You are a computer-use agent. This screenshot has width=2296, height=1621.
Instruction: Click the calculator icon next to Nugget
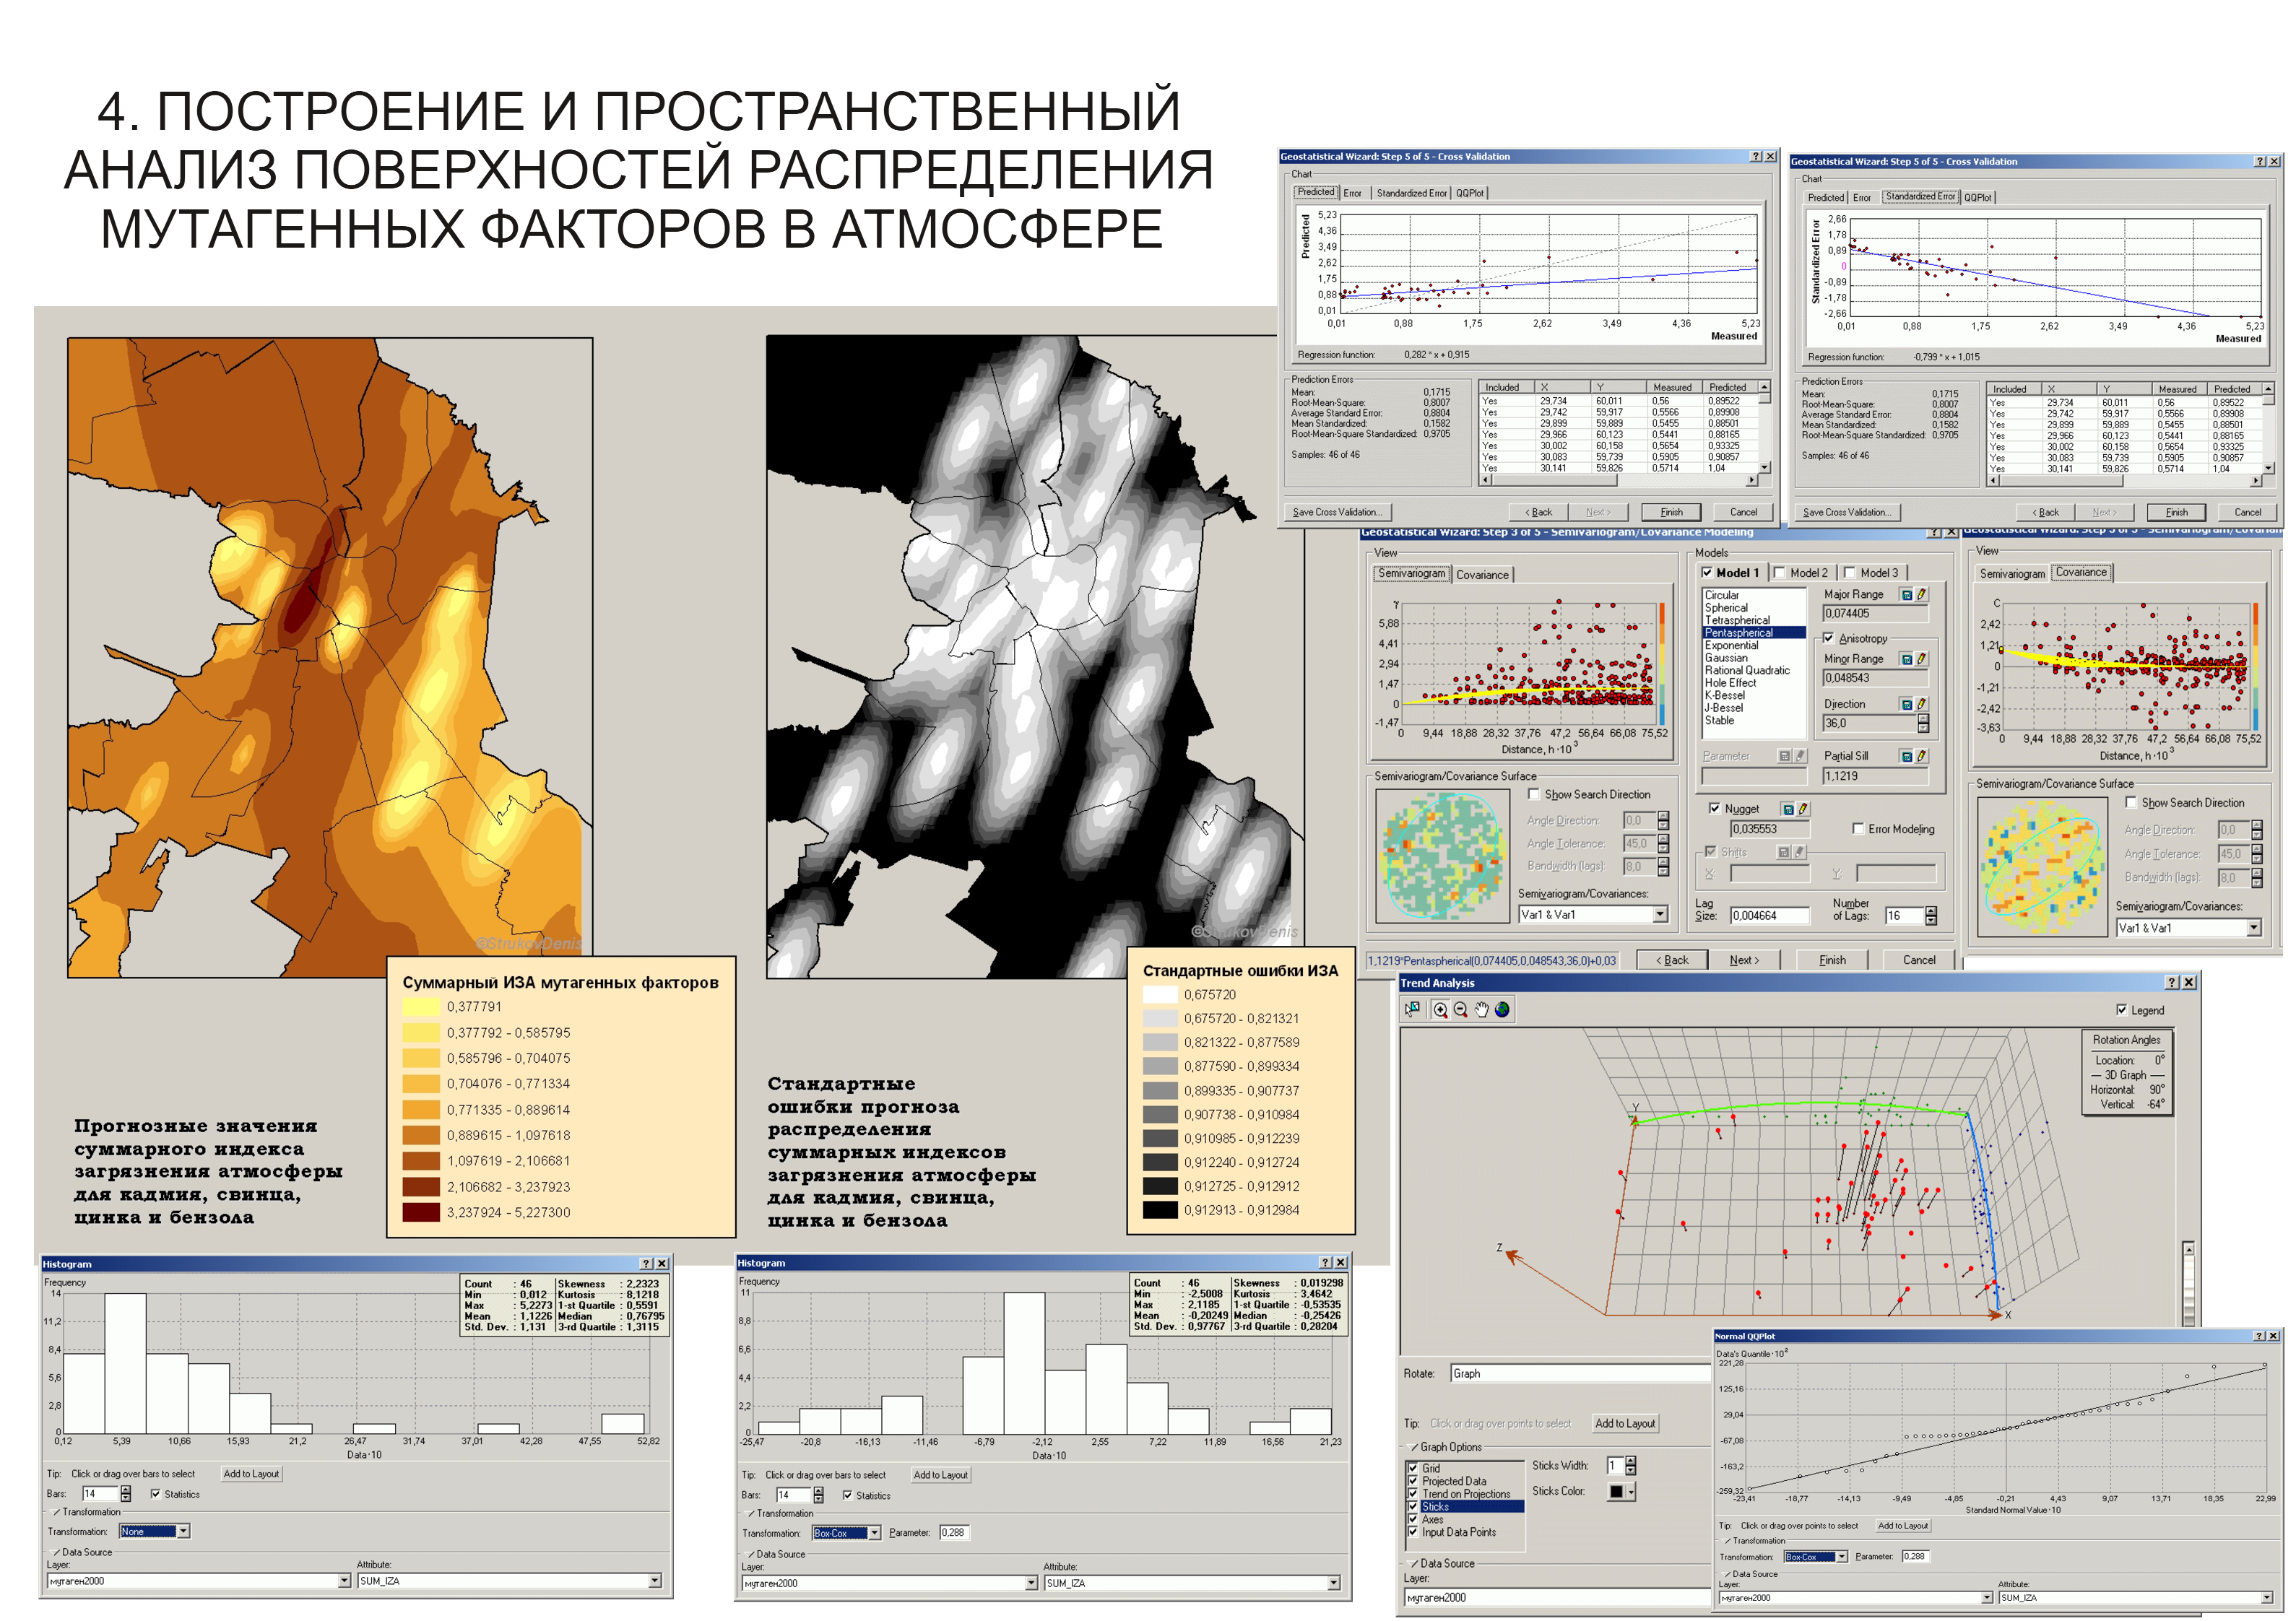tap(1788, 809)
